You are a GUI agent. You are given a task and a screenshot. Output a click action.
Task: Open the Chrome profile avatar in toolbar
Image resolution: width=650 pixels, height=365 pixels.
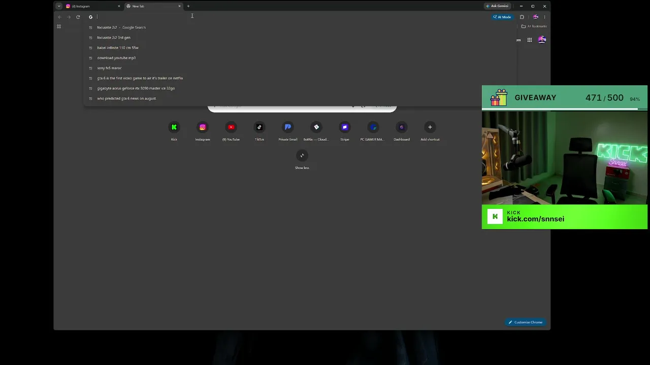tap(535, 17)
